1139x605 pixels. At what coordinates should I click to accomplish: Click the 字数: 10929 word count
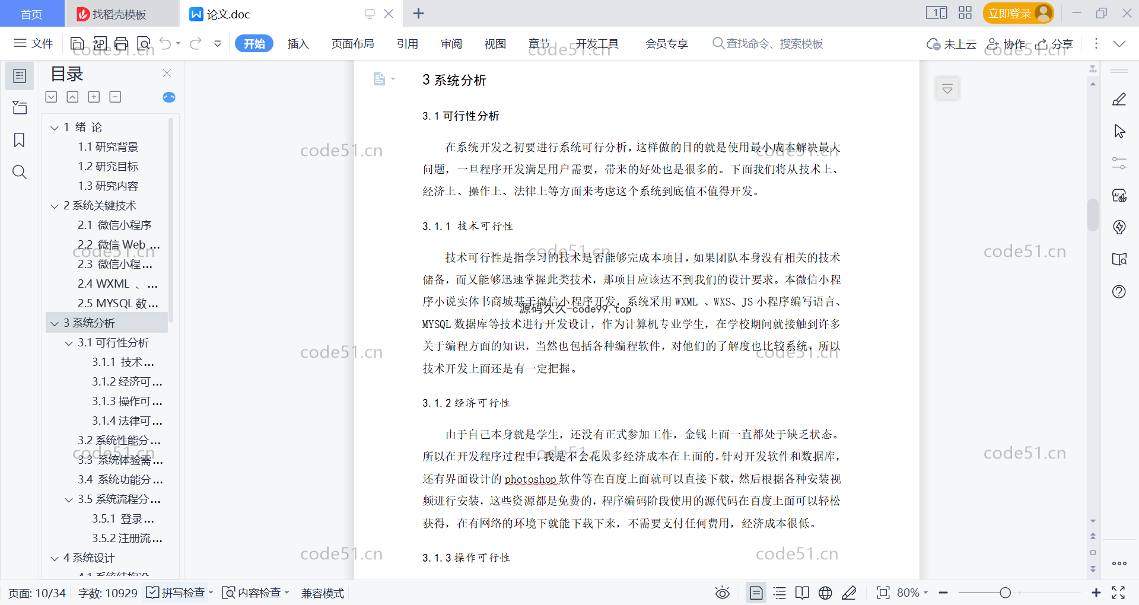pyautogui.click(x=107, y=593)
